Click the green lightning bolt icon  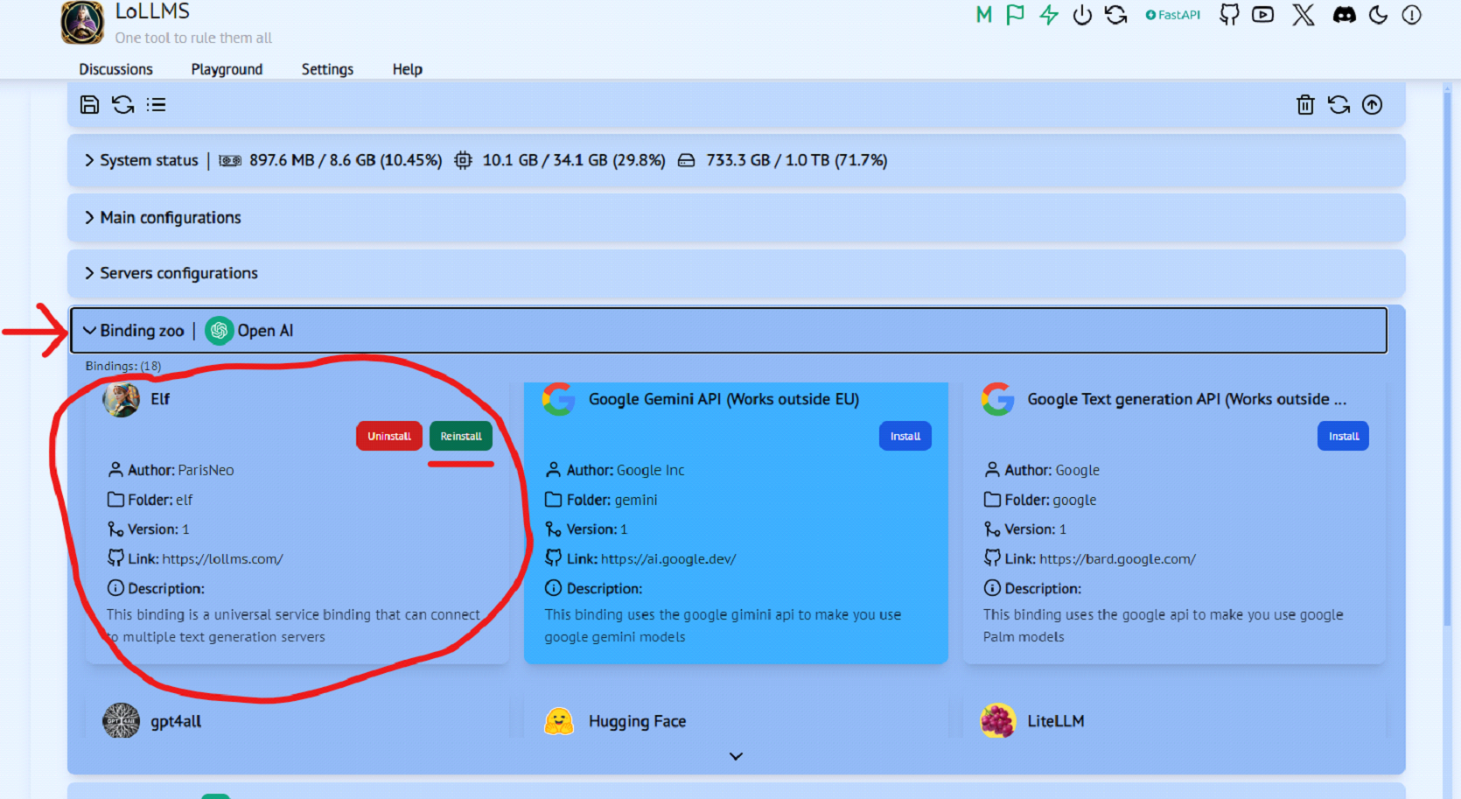pos(1049,15)
